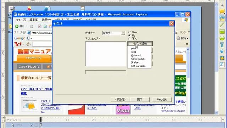Select the arrow pointer tool
This screenshot has width=227, height=128.
pos(222,5)
